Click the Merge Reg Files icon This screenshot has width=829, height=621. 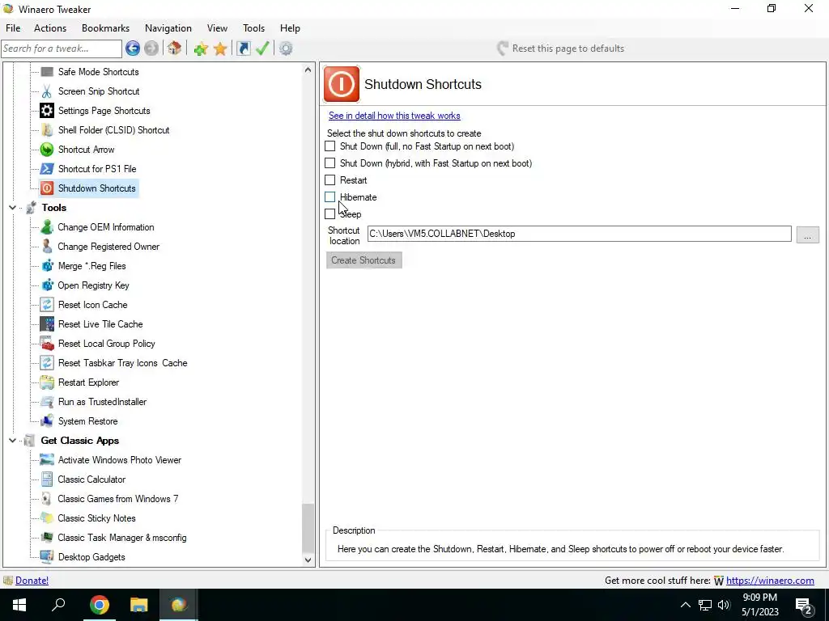click(x=47, y=265)
